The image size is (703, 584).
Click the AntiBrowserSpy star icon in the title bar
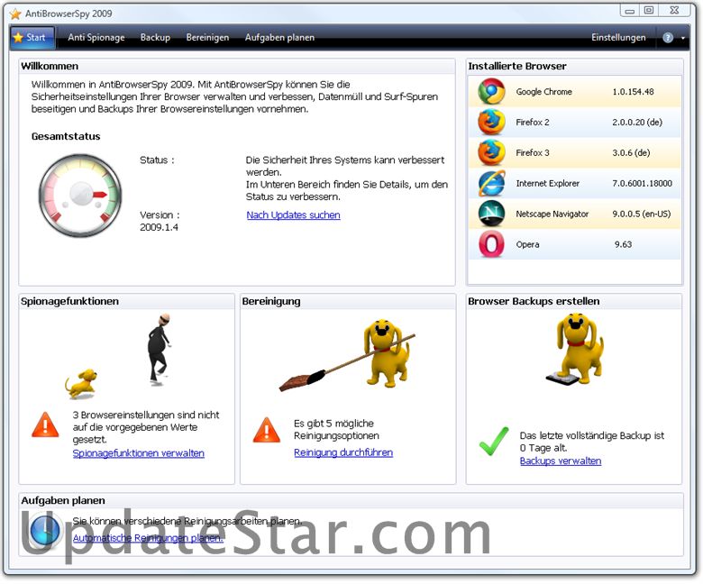coord(15,14)
